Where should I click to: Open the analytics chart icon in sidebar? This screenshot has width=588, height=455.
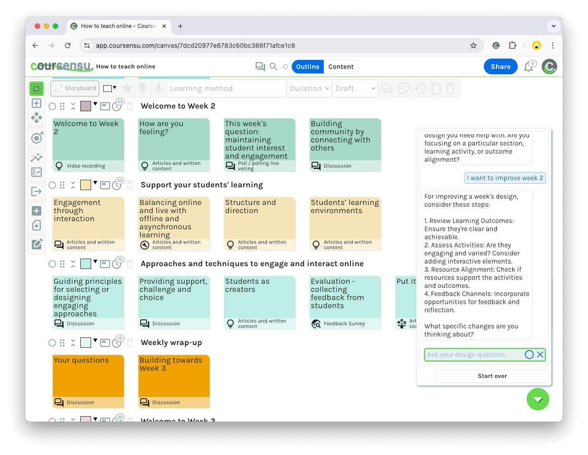[x=37, y=157]
